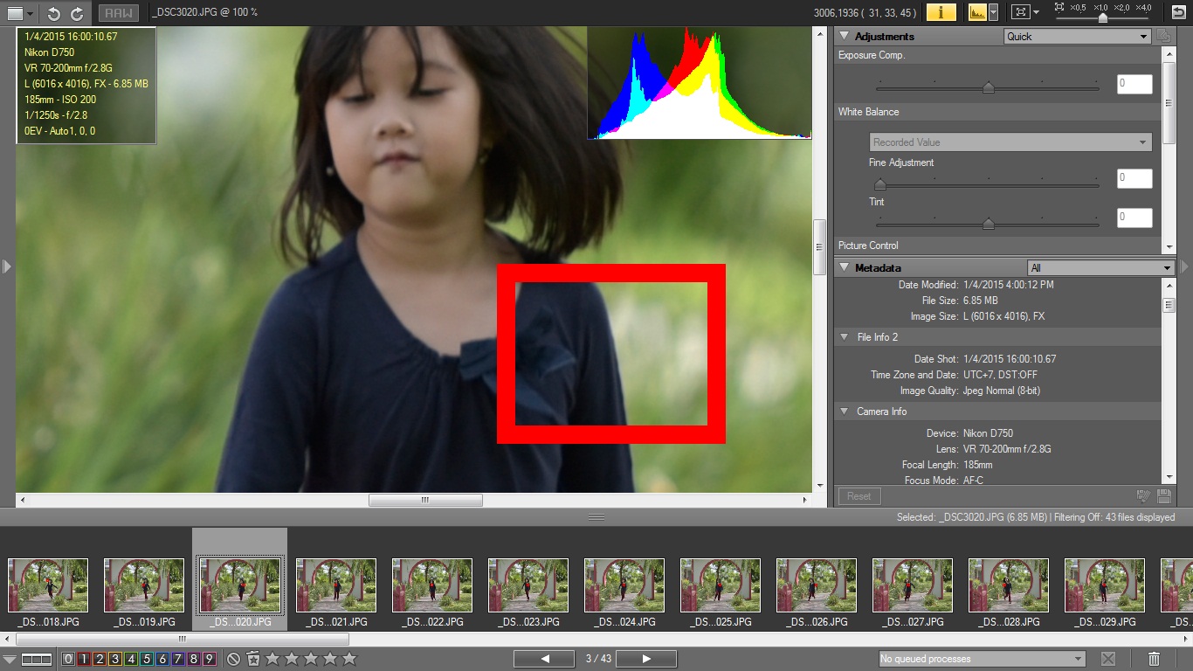This screenshot has height=671, width=1193.
Task: Click the focus point display icon
Action: click(1019, 12)
